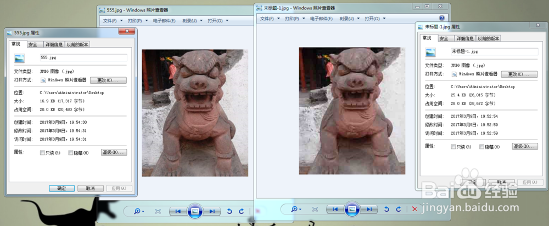Screen dimensions: 549x226
Task: Click 高级(D)... in 未标题-1.jpg properties
Action: [524, 147]
